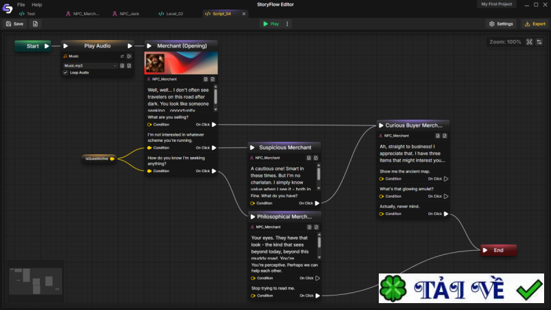Image resolution: width=551 pixels, height=310 pixels.
Task: Open graph options icon right of zoom
Action: (x=539, y=42)
